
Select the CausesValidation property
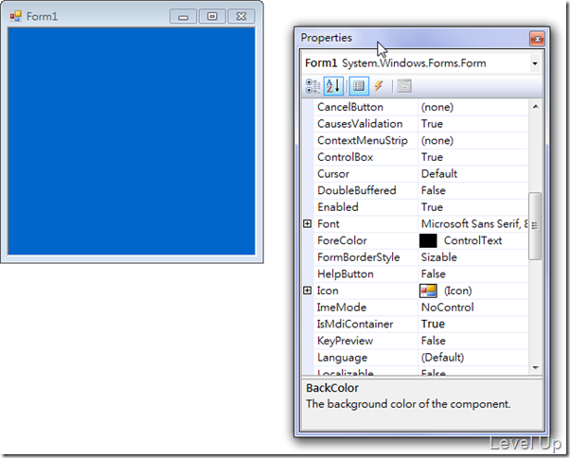coord(360,124)
